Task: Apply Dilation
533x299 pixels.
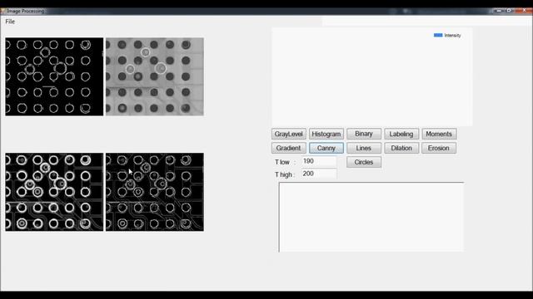Action: click(401, 148)
